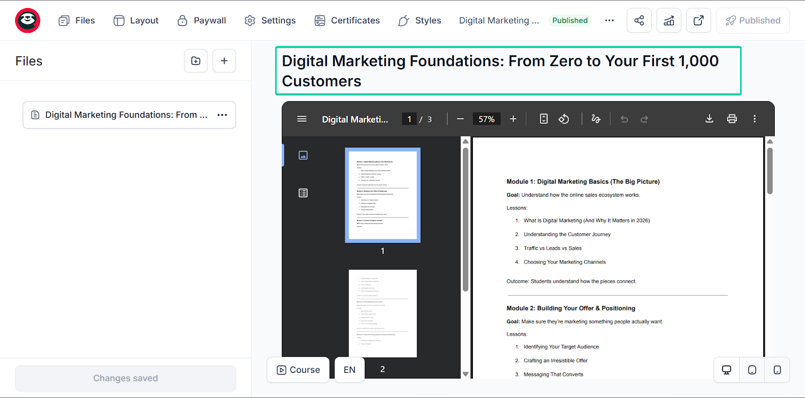
Task: Click the zoom in plus button
Action: point(513,119)
